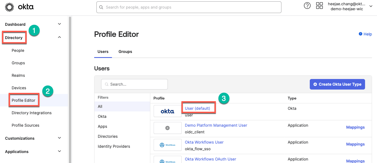
Task: Click the blue Help icon link
Action: [x=365, y=34]
